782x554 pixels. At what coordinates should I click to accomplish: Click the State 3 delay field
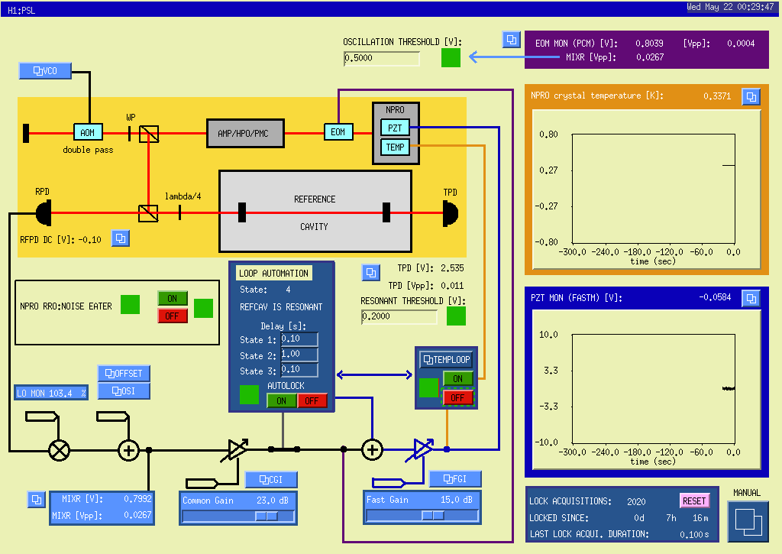point(299,371)
